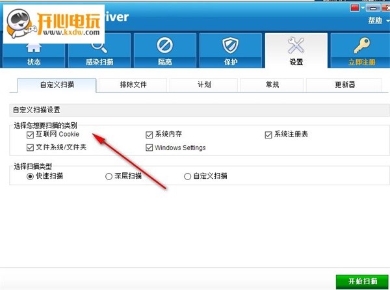
Task: Open 立即注册 key registration section
Action: tap(360, 51)
